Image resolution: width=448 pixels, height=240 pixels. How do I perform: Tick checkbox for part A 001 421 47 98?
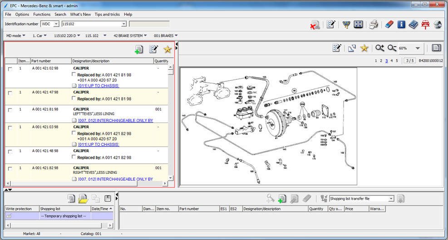coord(10,93)
